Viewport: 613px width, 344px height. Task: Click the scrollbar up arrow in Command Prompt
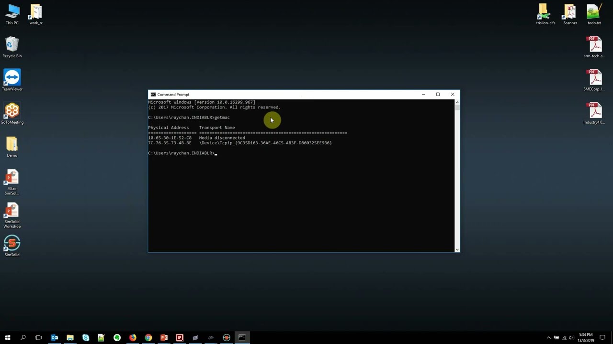point(457,102)
